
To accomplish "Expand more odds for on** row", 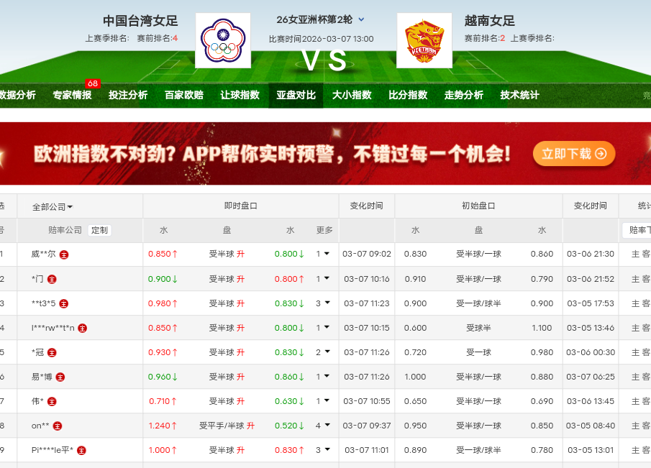I will [323, 426].
